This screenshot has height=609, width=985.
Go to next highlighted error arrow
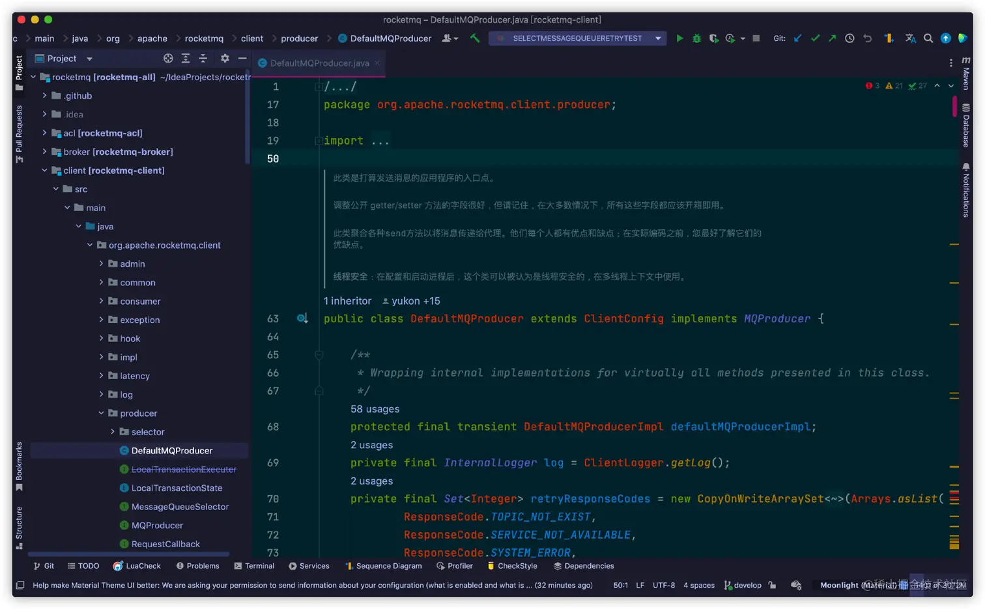951,86
